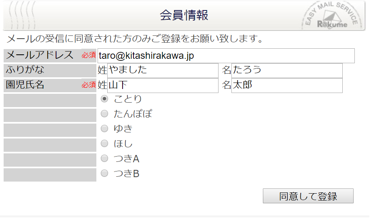
Task: Select the つきB radio button
Action: [x=104, y=173]
